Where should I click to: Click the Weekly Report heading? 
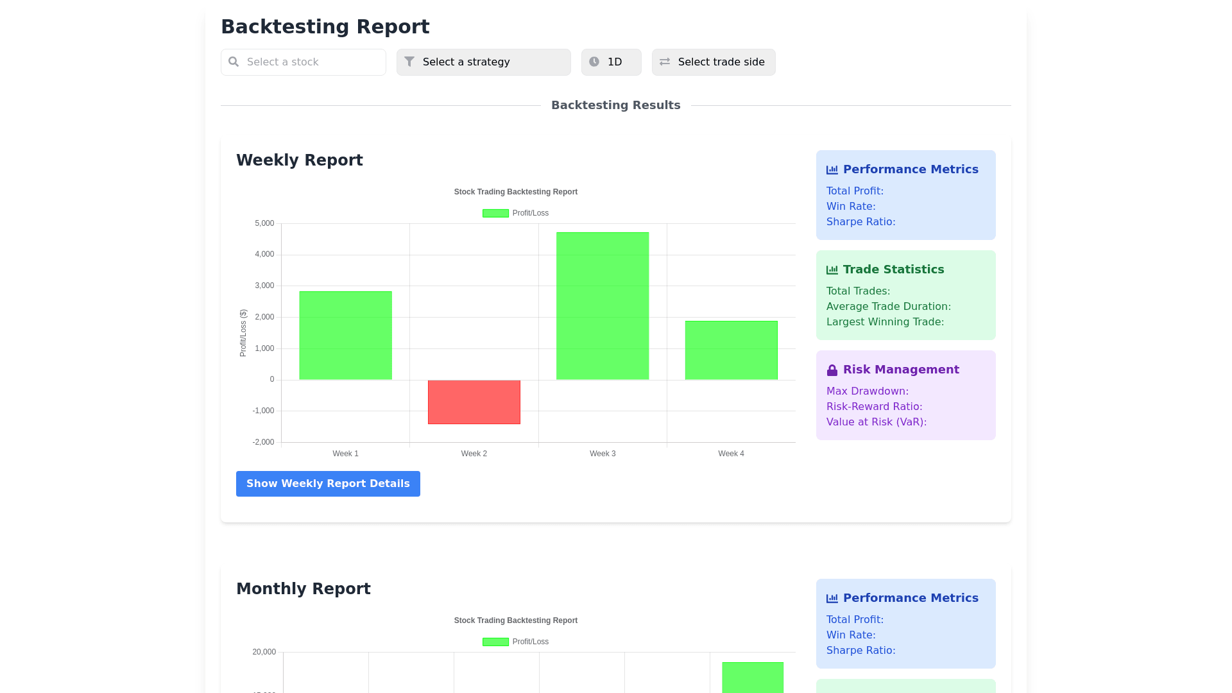click(x=300, y=160)
